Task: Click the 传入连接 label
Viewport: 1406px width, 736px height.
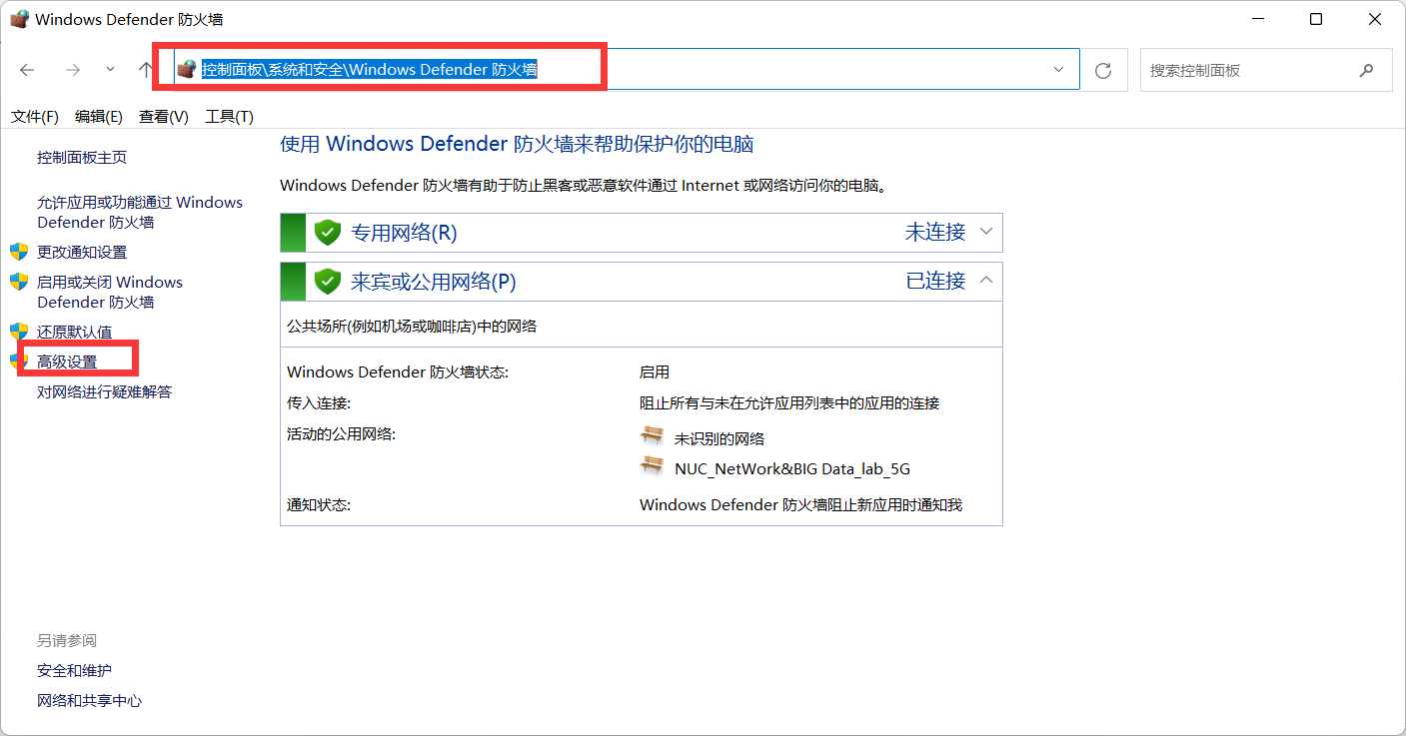Action: point(319,403)
